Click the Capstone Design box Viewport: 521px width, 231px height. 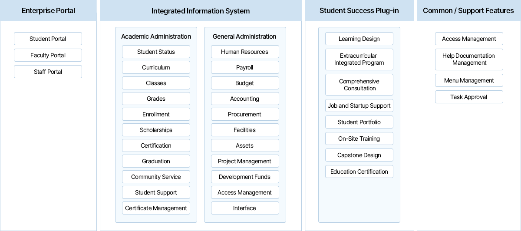tap(359, 155)
